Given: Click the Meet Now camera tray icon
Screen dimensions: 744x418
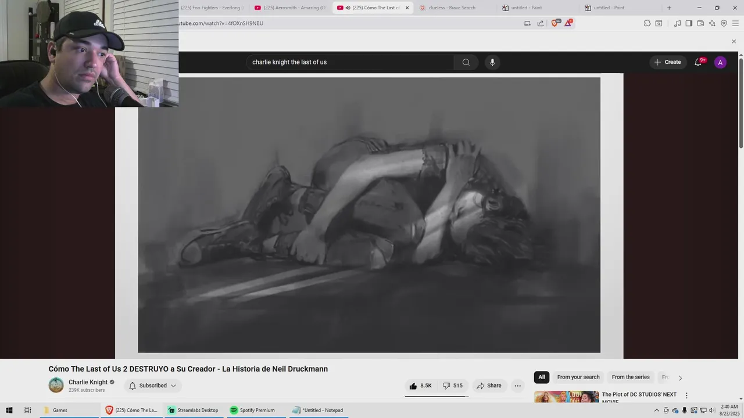Looking at the screenshot, I should (666, 410).
